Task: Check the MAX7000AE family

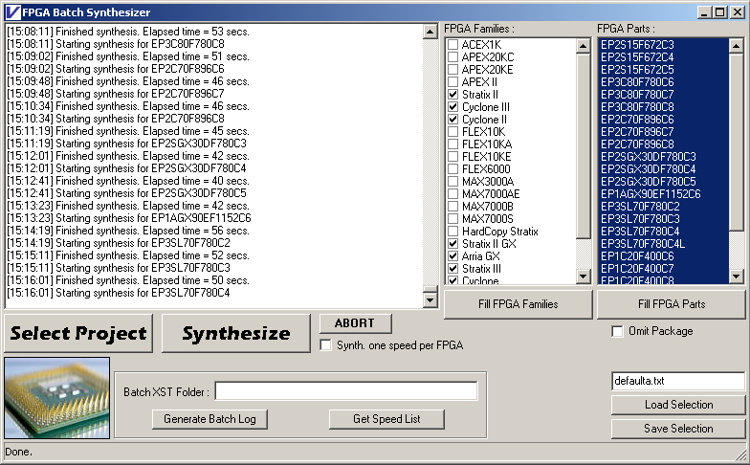Action: click(453, 193)
